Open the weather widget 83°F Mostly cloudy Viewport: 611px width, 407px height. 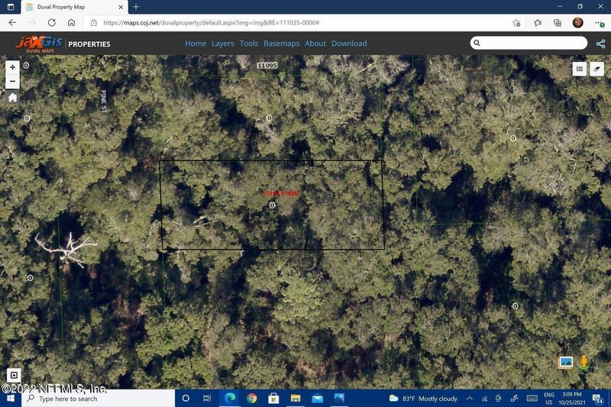click(x=423, y=399)
